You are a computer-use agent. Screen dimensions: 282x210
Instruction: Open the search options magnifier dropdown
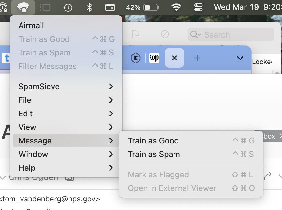click(196, 34)
